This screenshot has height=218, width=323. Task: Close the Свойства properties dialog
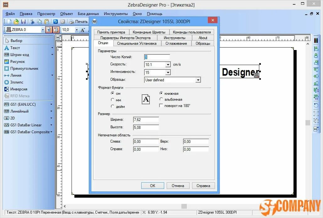point(213,20)
